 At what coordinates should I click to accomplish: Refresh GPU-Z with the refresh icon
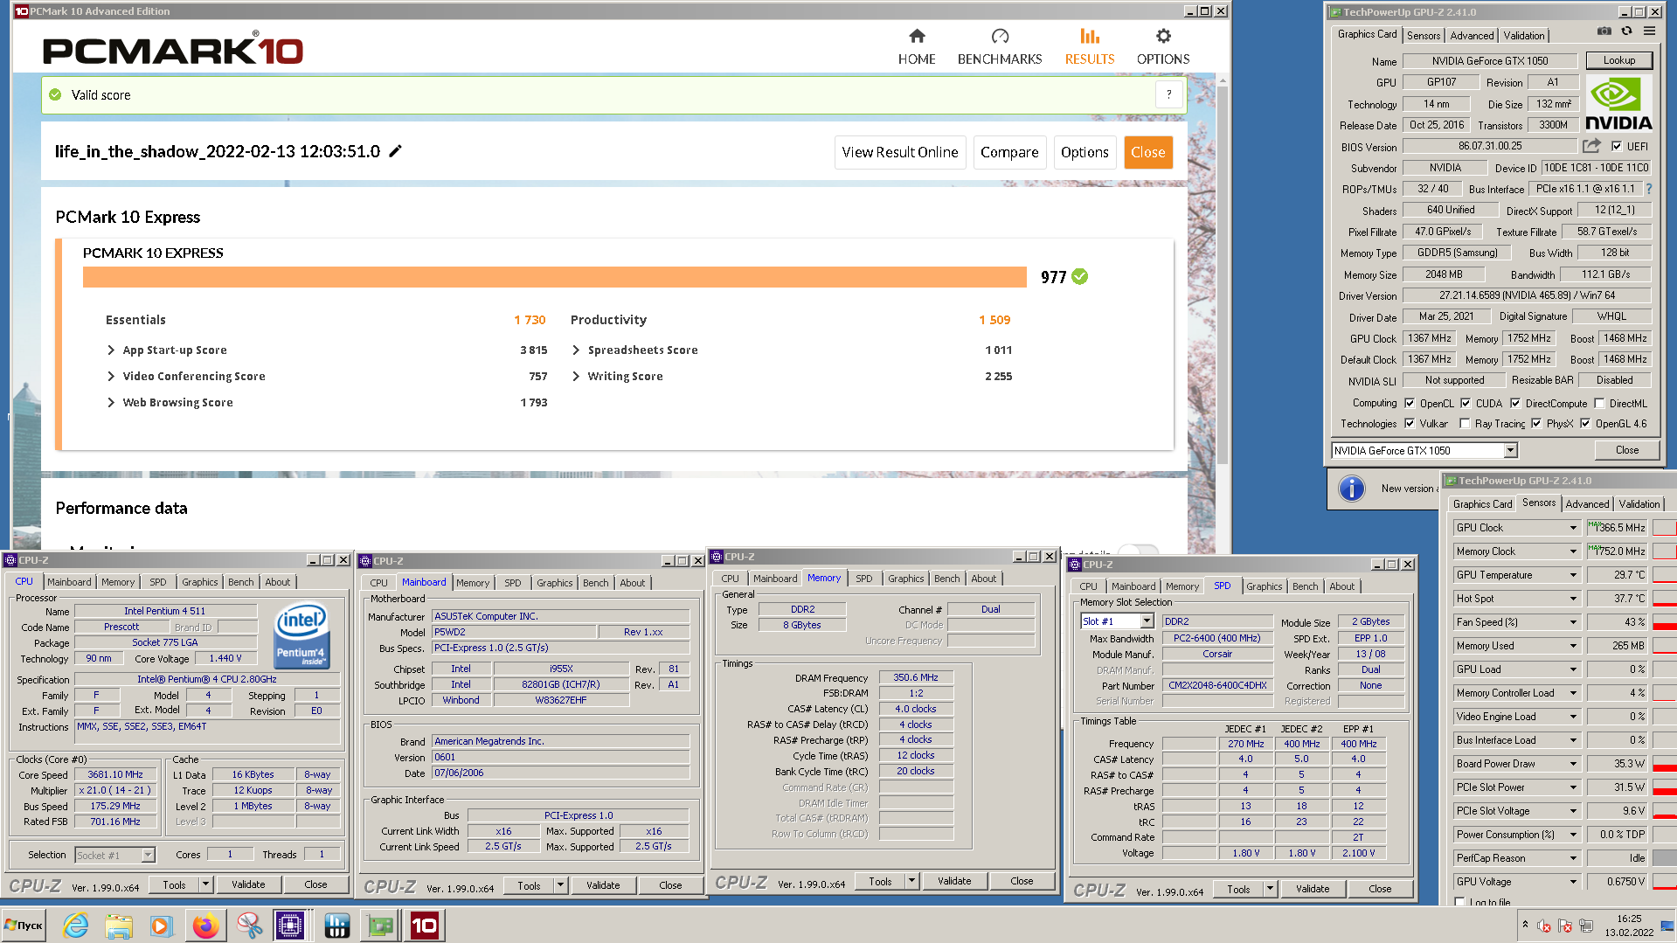(x=1626, y=31)
